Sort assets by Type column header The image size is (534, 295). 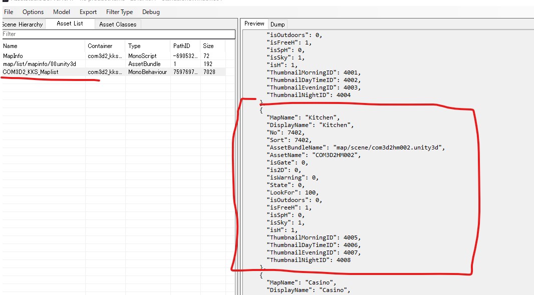click(134, 46)
